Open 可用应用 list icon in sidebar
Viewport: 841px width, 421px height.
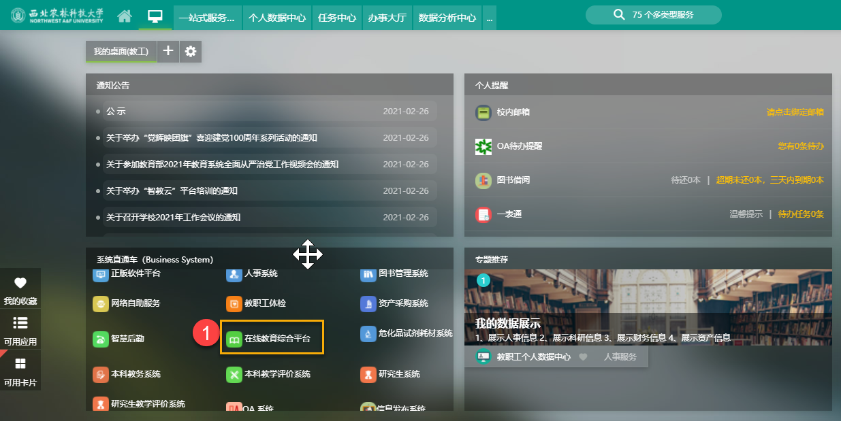tap(20, 323)
